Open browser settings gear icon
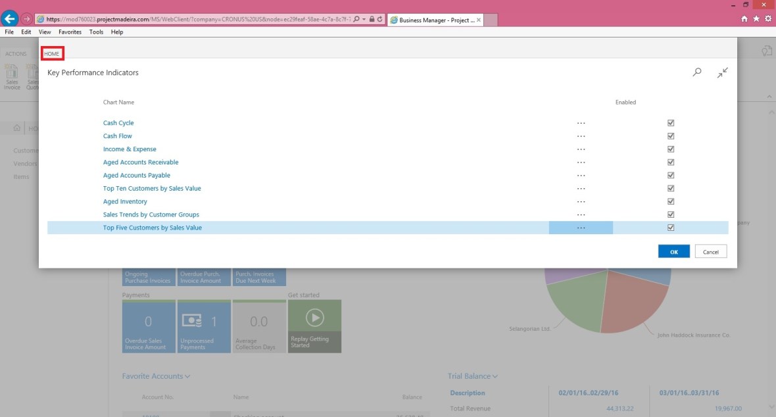This screenshot has width=776, height=417. (x=767, y=19)
